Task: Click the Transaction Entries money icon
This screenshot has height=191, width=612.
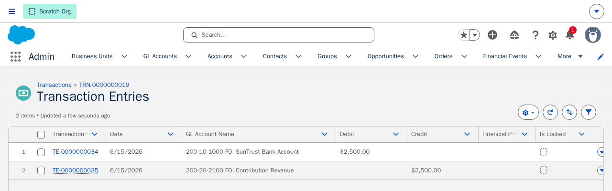Action: 23,93
